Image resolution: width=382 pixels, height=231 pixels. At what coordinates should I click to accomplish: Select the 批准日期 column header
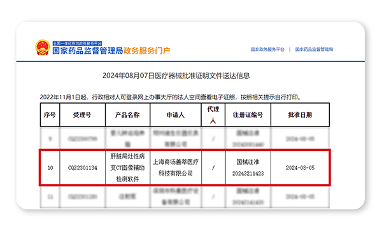[300, 115]
